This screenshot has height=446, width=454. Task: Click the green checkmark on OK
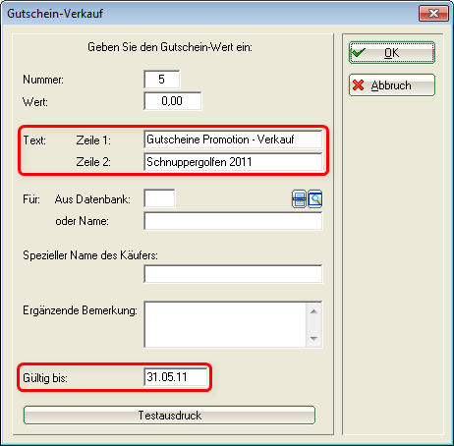pos(359,52)
